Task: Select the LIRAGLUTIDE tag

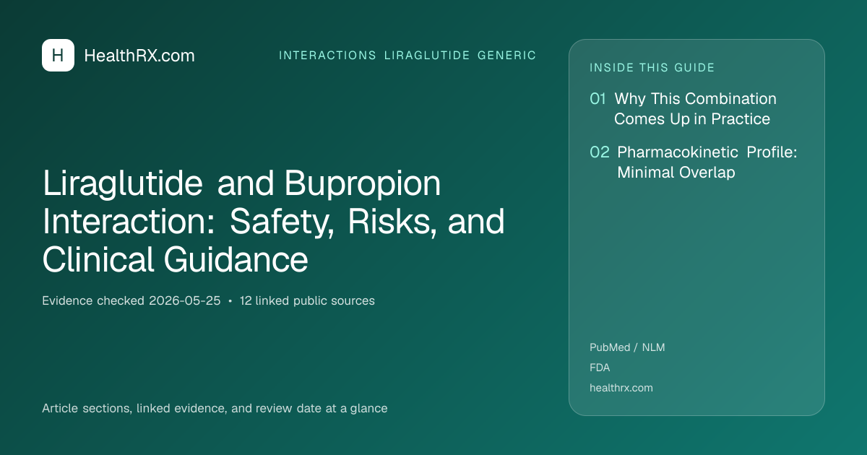Action: point(427,56)
